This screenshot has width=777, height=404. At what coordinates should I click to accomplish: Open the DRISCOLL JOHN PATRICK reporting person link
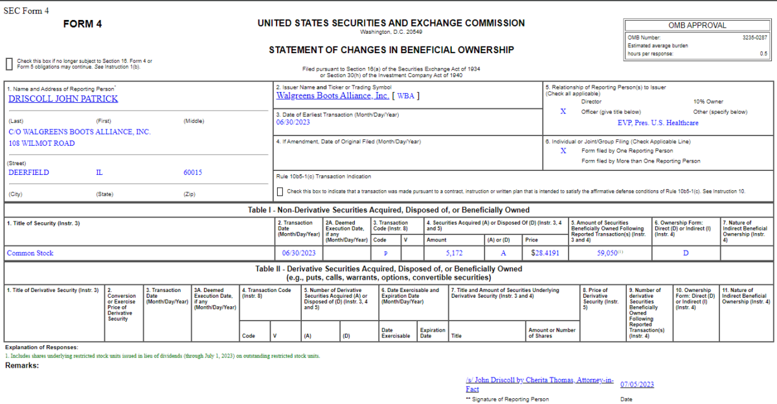click(63, 99)
